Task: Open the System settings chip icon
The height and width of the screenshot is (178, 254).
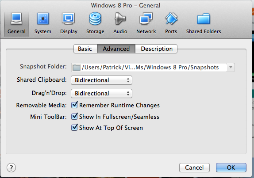Action: (x=43, y=19)
